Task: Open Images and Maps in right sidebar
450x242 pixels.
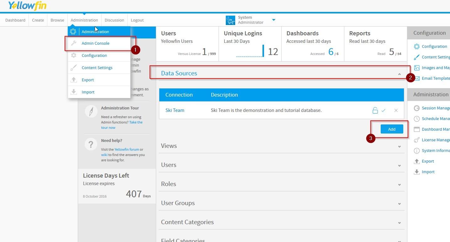Action: [436, 68]
